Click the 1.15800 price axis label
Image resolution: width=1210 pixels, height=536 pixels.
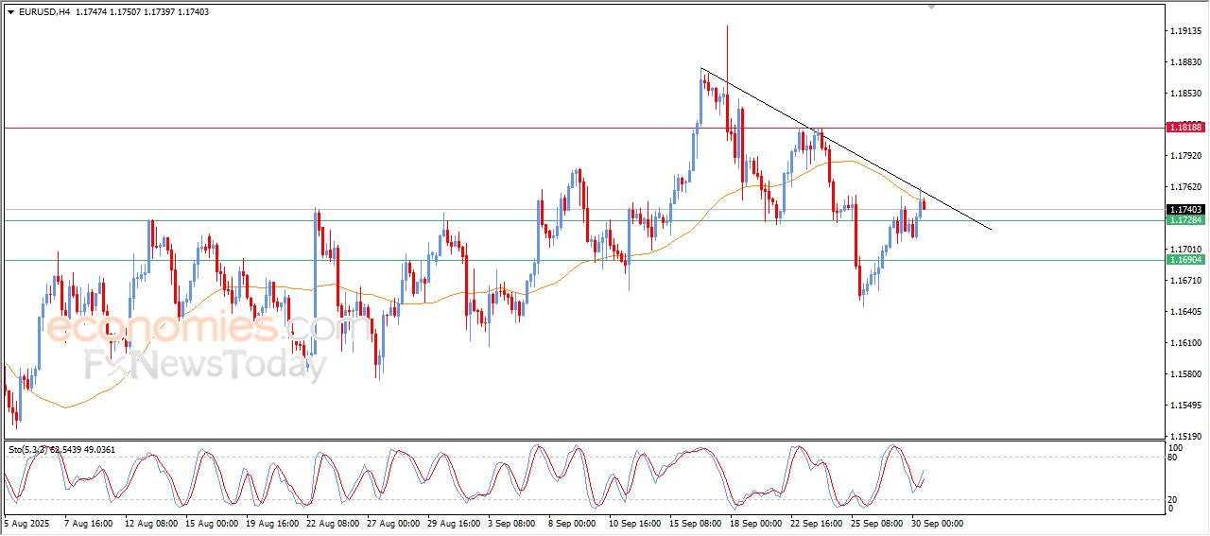pos(1185,374)
